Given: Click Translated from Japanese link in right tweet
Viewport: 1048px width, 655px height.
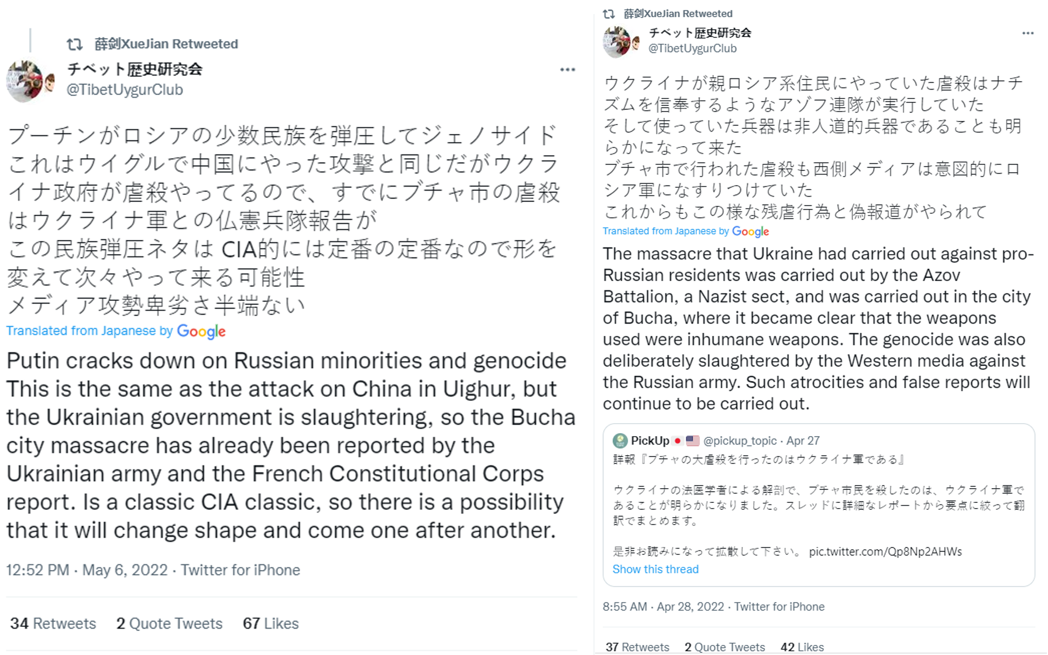Looking at the screenshot, I should pyautogui.click(x=659, y=231).
